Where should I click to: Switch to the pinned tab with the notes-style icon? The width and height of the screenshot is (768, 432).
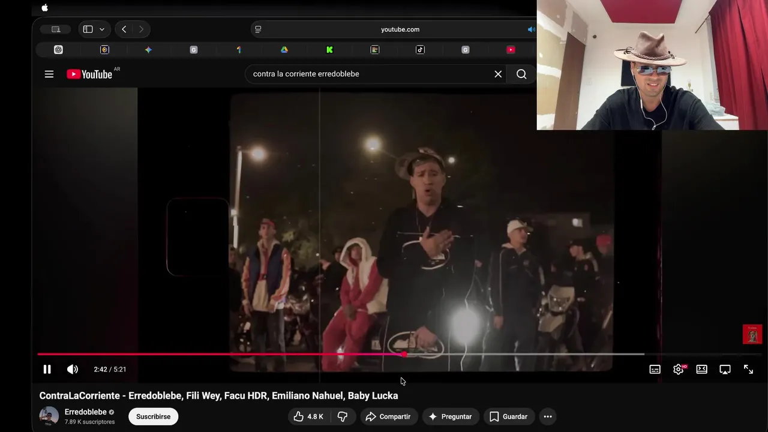coord(375,50)
